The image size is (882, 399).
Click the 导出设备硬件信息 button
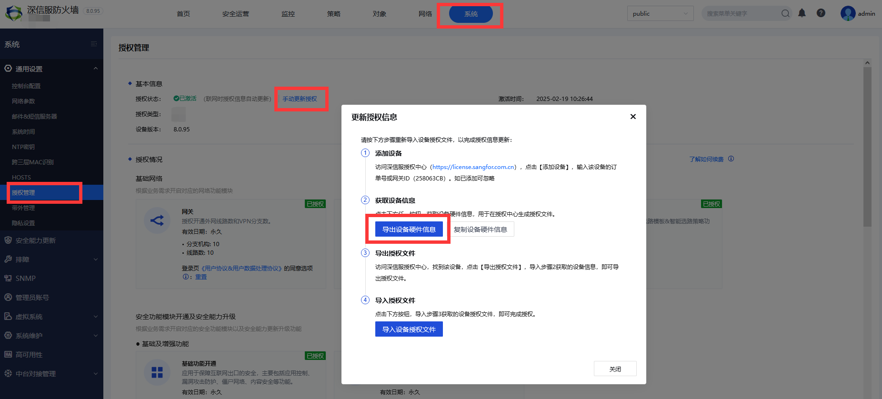click(409, 229)
